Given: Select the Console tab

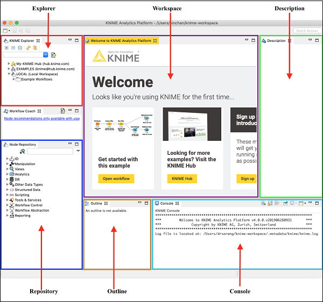Looking at the screenshot, I should click(166, 204).
